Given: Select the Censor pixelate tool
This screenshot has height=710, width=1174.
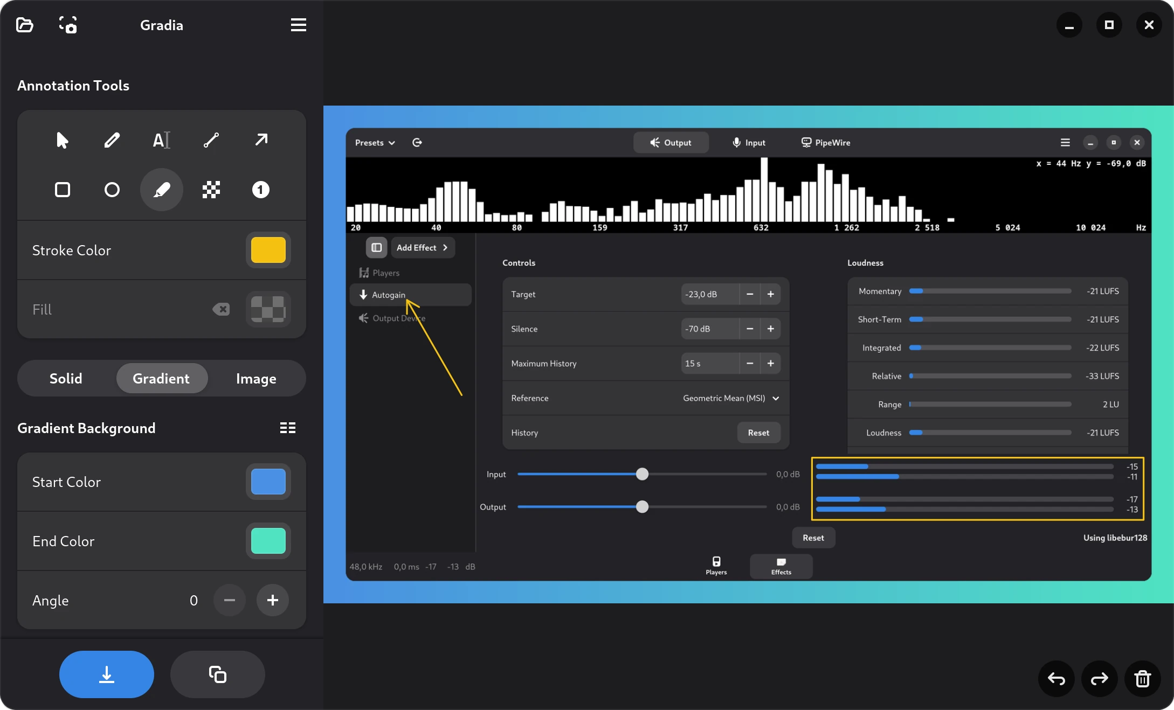Looking at the screenshot, I should point(211,190).
